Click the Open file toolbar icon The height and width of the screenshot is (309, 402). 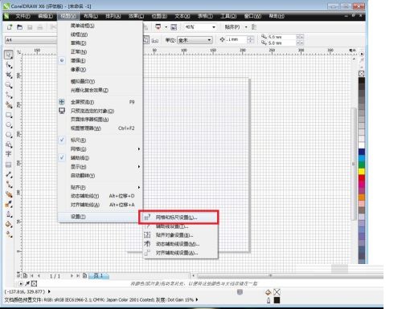tap(19, 27)
